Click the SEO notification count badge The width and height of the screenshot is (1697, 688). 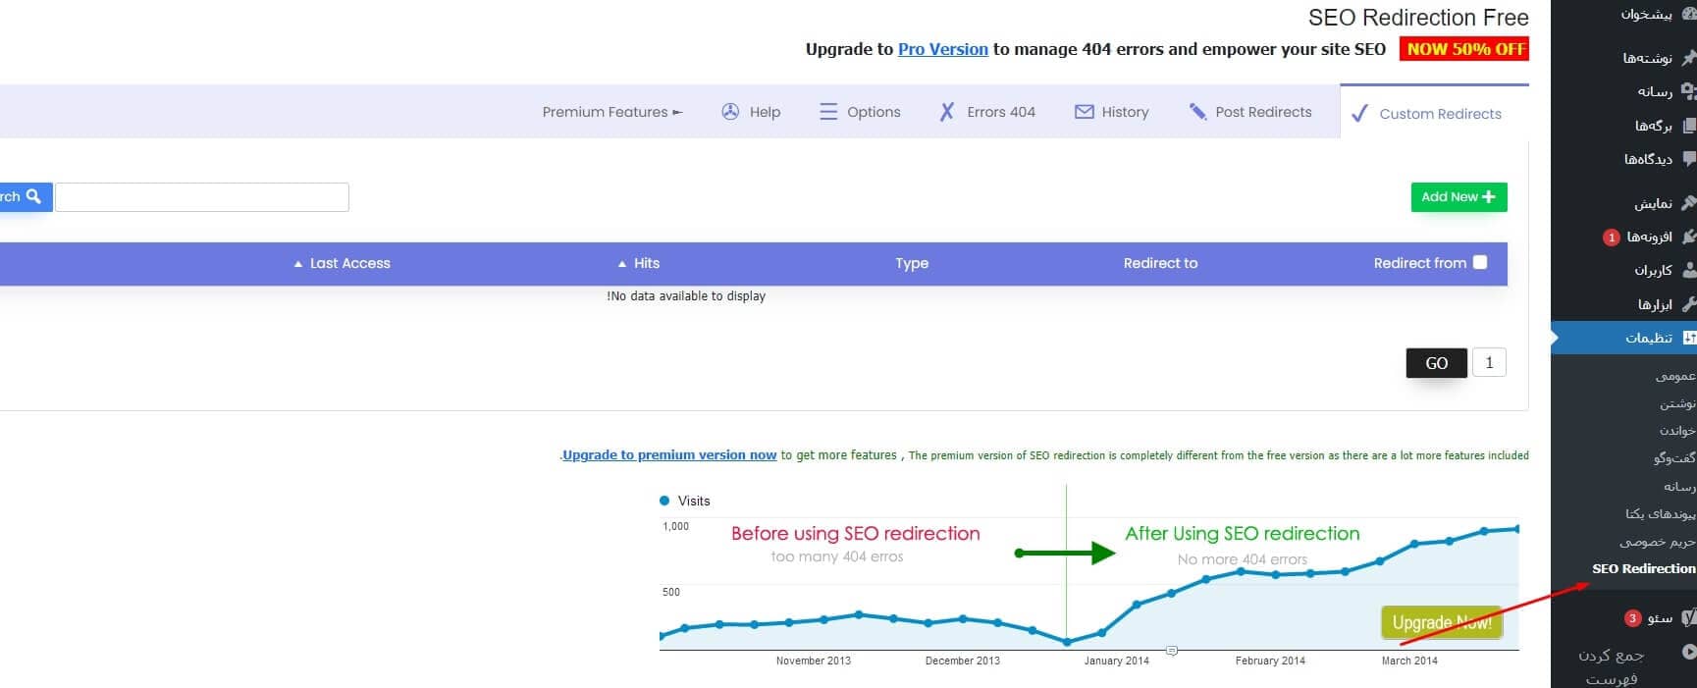(1632, 618)
